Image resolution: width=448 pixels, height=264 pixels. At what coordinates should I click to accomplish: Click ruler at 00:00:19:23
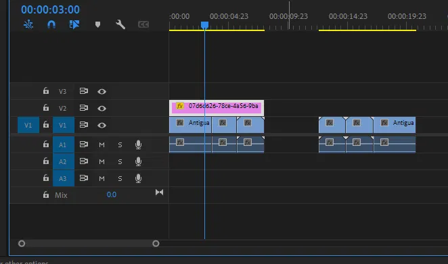(407, 16)
